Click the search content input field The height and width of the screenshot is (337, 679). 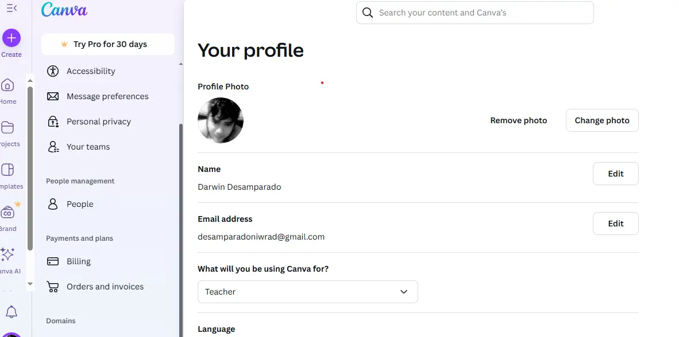[474, 13]
